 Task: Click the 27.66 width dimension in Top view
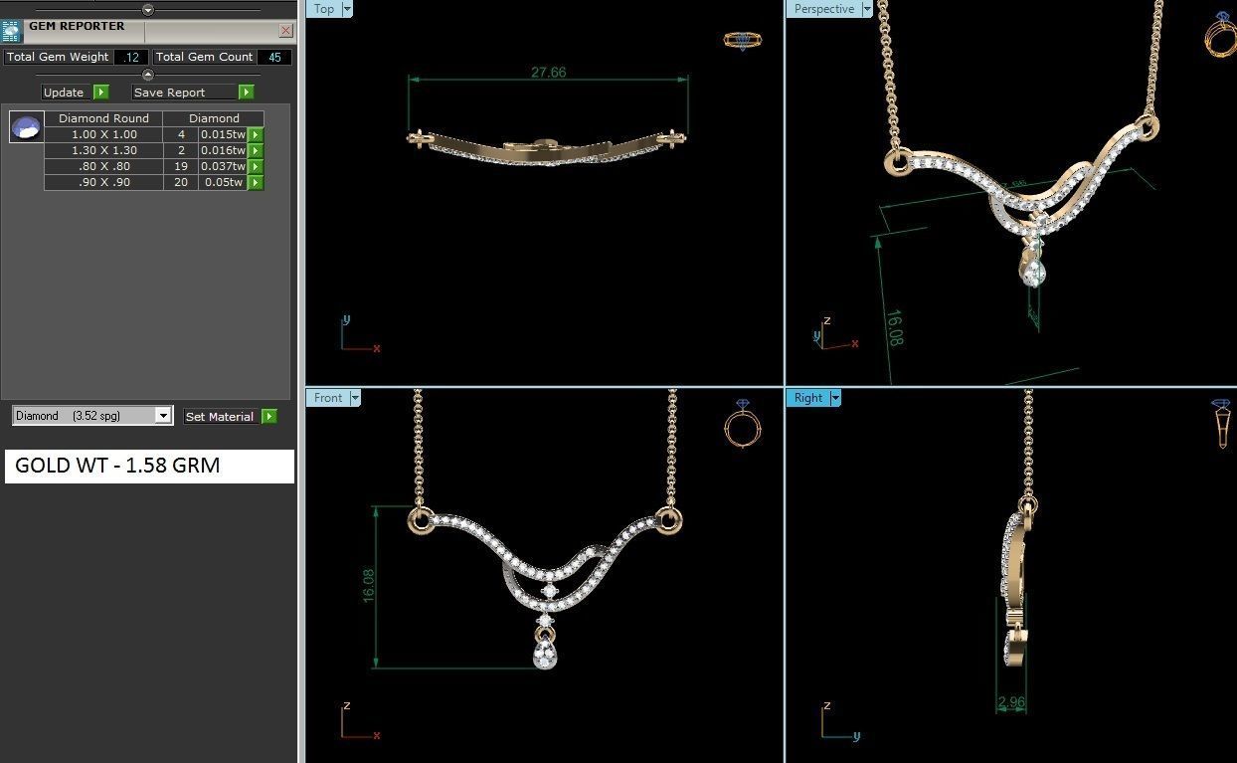pos(549,73)
